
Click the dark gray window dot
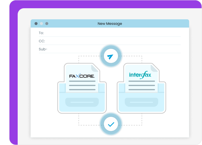tap(36, 23)
